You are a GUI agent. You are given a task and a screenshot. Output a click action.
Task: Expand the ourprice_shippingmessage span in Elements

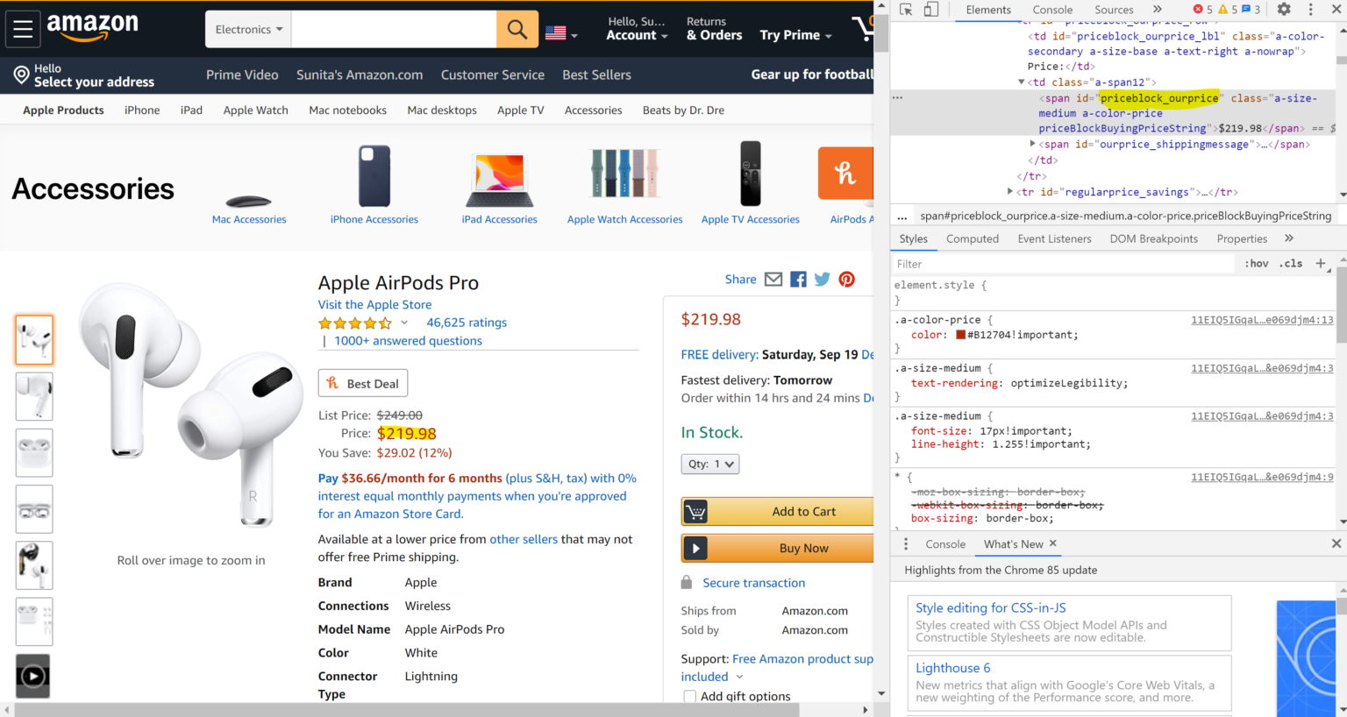[1033, 144]
